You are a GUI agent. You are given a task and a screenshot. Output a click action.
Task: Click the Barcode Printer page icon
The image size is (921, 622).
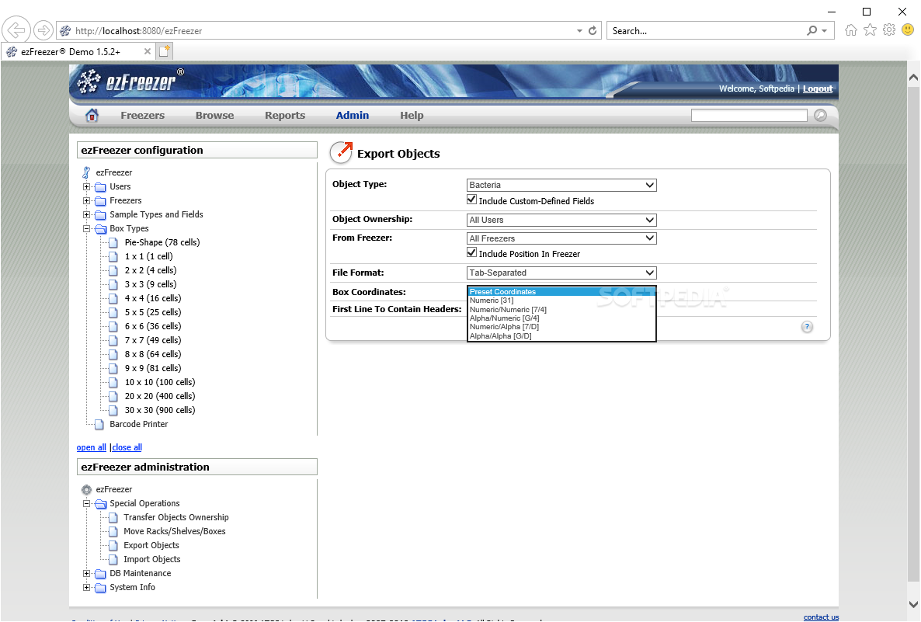100,425
